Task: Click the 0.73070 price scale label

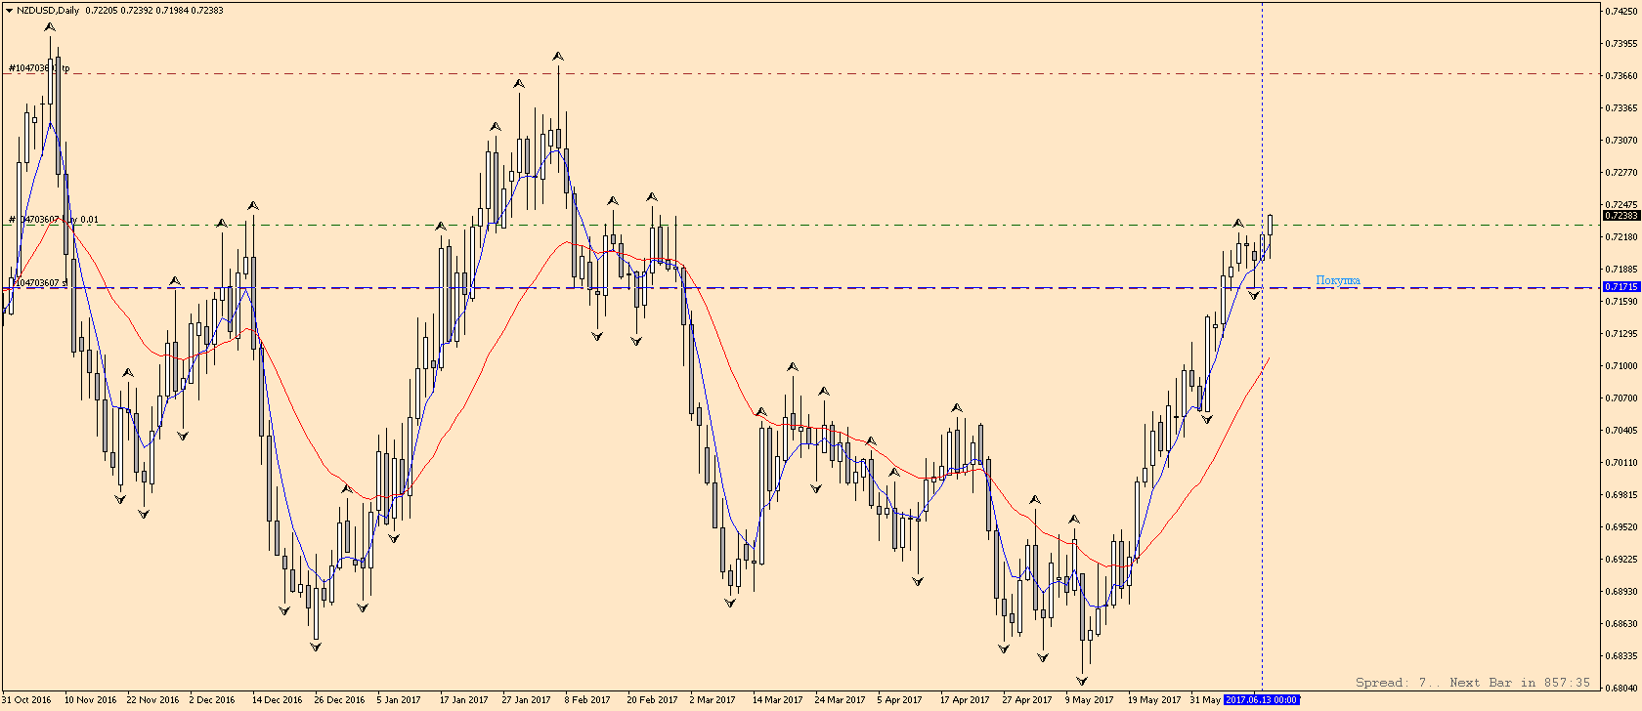Action: (x=1622, y=141)
